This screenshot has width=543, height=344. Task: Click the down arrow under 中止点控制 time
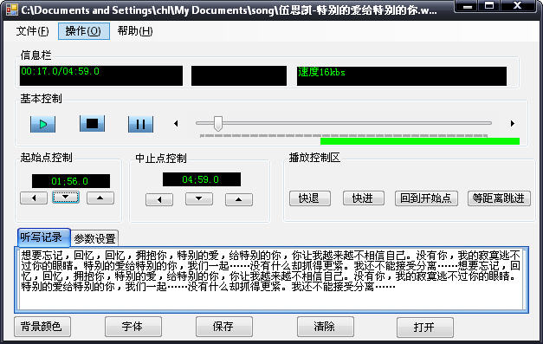[199, 198]
